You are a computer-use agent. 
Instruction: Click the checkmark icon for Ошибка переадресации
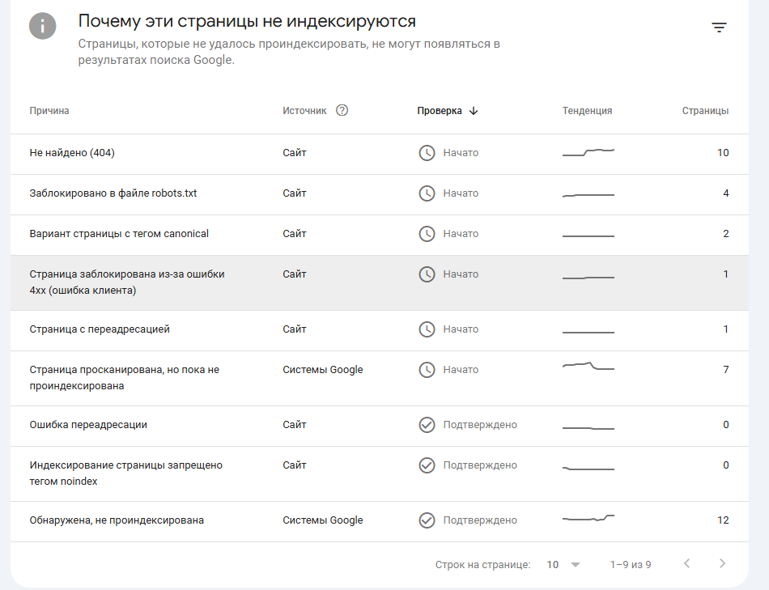427,425
